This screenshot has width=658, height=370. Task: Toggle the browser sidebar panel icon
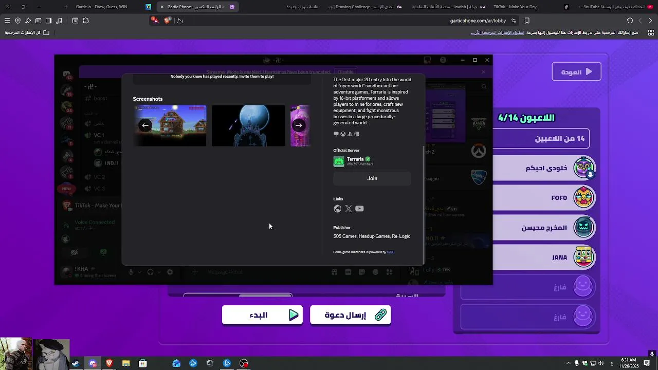[48, 21]
